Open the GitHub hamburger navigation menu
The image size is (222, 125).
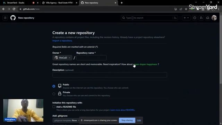point(5,18)
